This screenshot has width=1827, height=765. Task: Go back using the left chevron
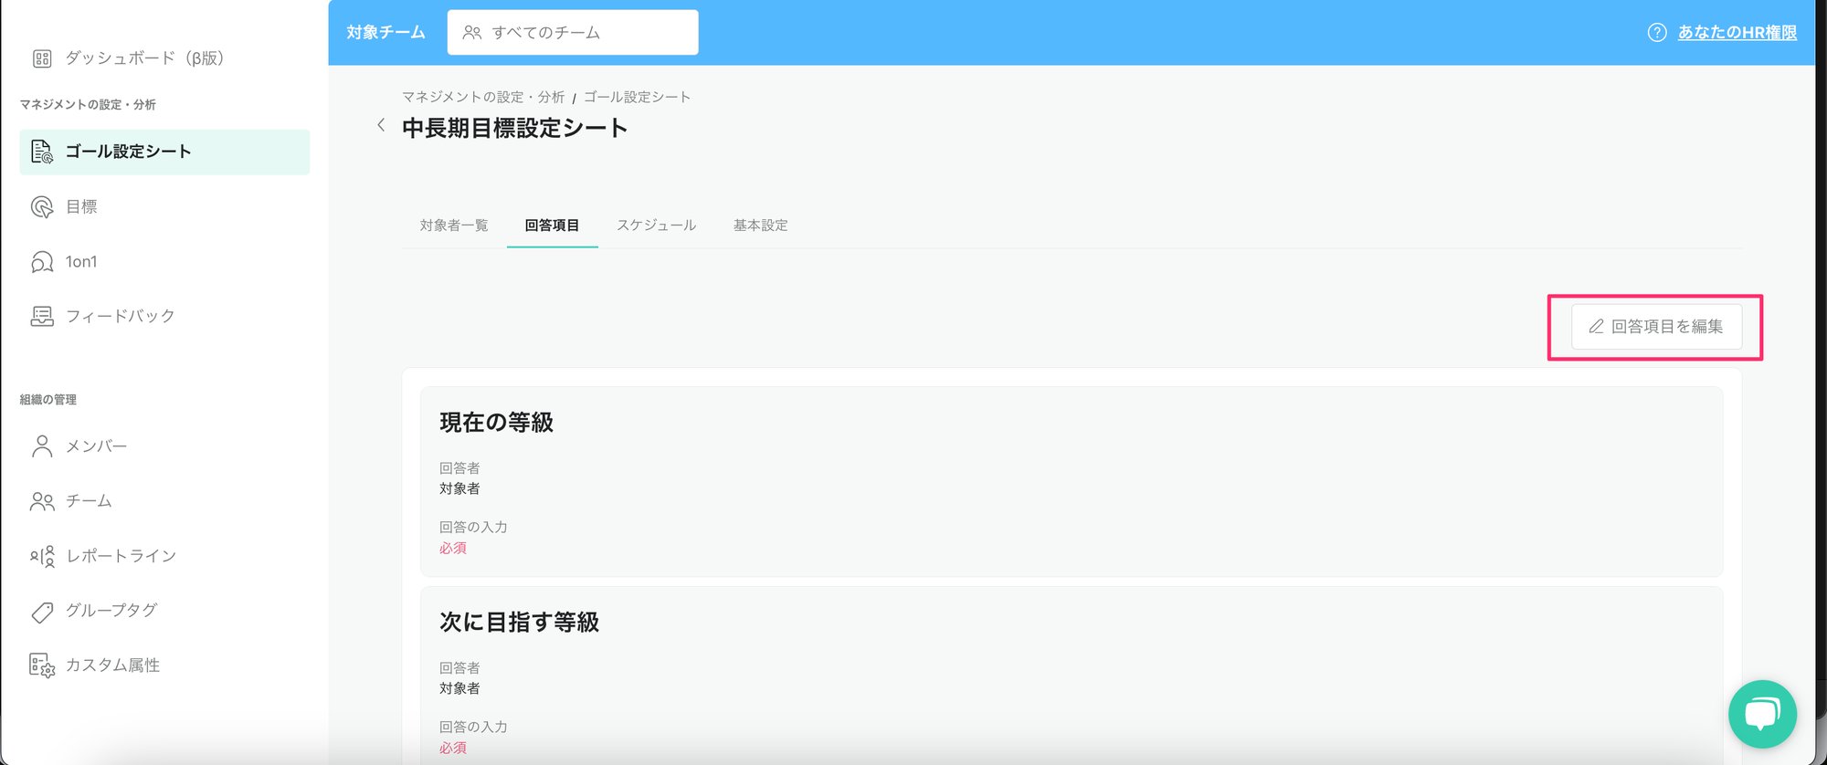(381, 126)
